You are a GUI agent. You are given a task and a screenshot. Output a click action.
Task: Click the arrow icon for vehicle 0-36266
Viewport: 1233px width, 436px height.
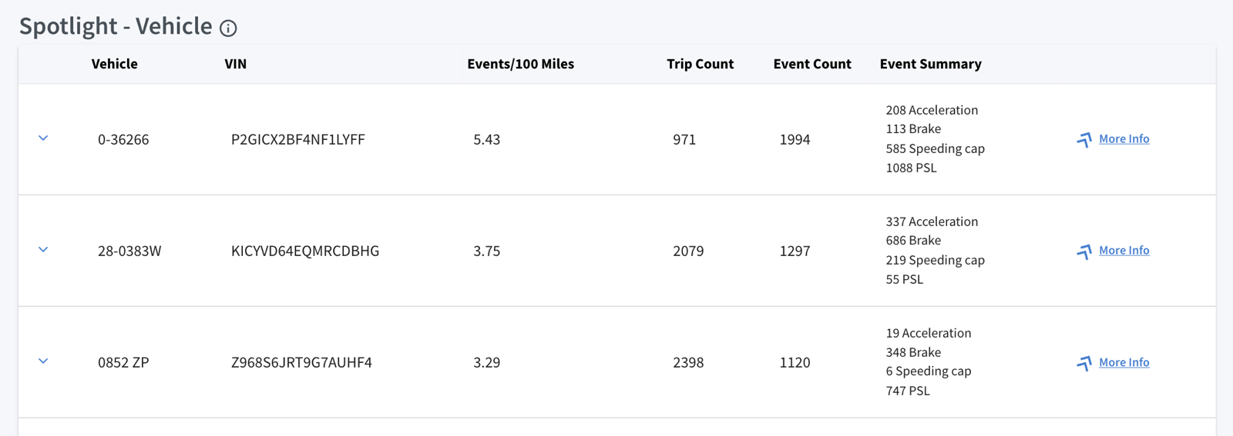click(1084, 140)
